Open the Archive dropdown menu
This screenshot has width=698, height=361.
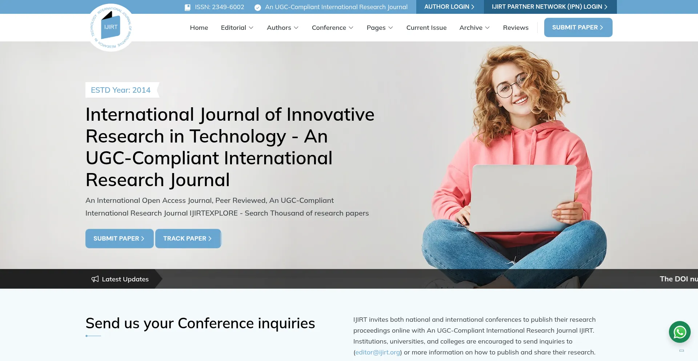[474, 28]
